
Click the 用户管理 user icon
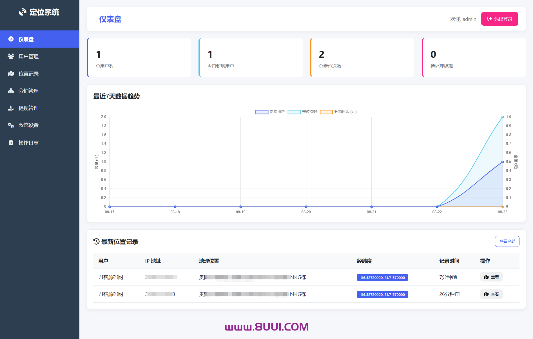pyautogui.click(x=11, y=56)
